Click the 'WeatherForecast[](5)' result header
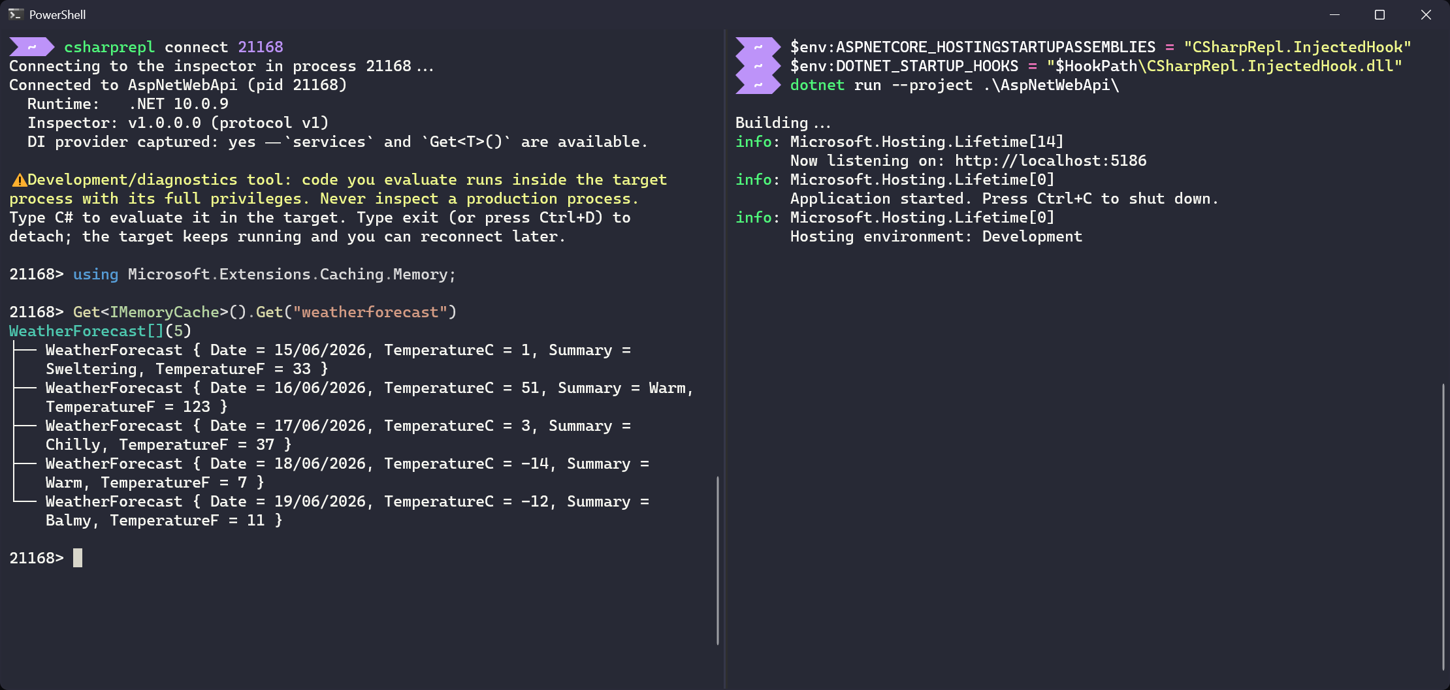1450x690 pixels. coord(100,331)
